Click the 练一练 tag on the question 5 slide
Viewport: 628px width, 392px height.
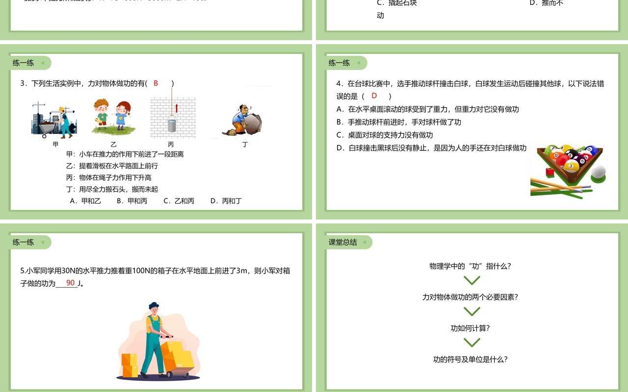pyautogui.click(x=31, y=242)
